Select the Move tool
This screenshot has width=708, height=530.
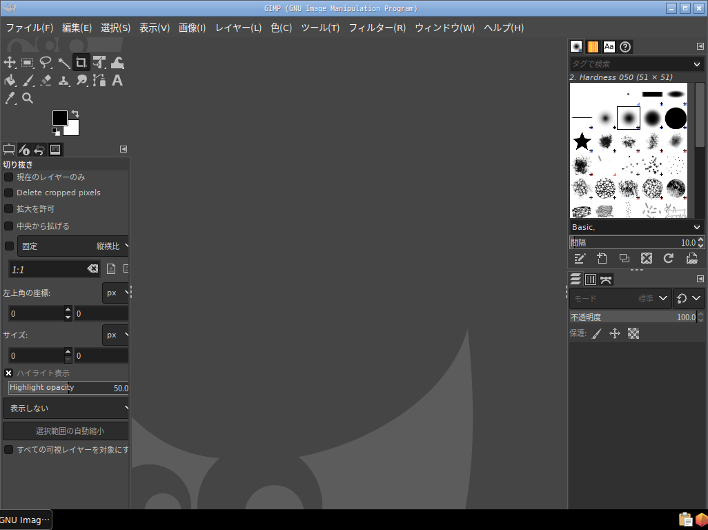10,62
